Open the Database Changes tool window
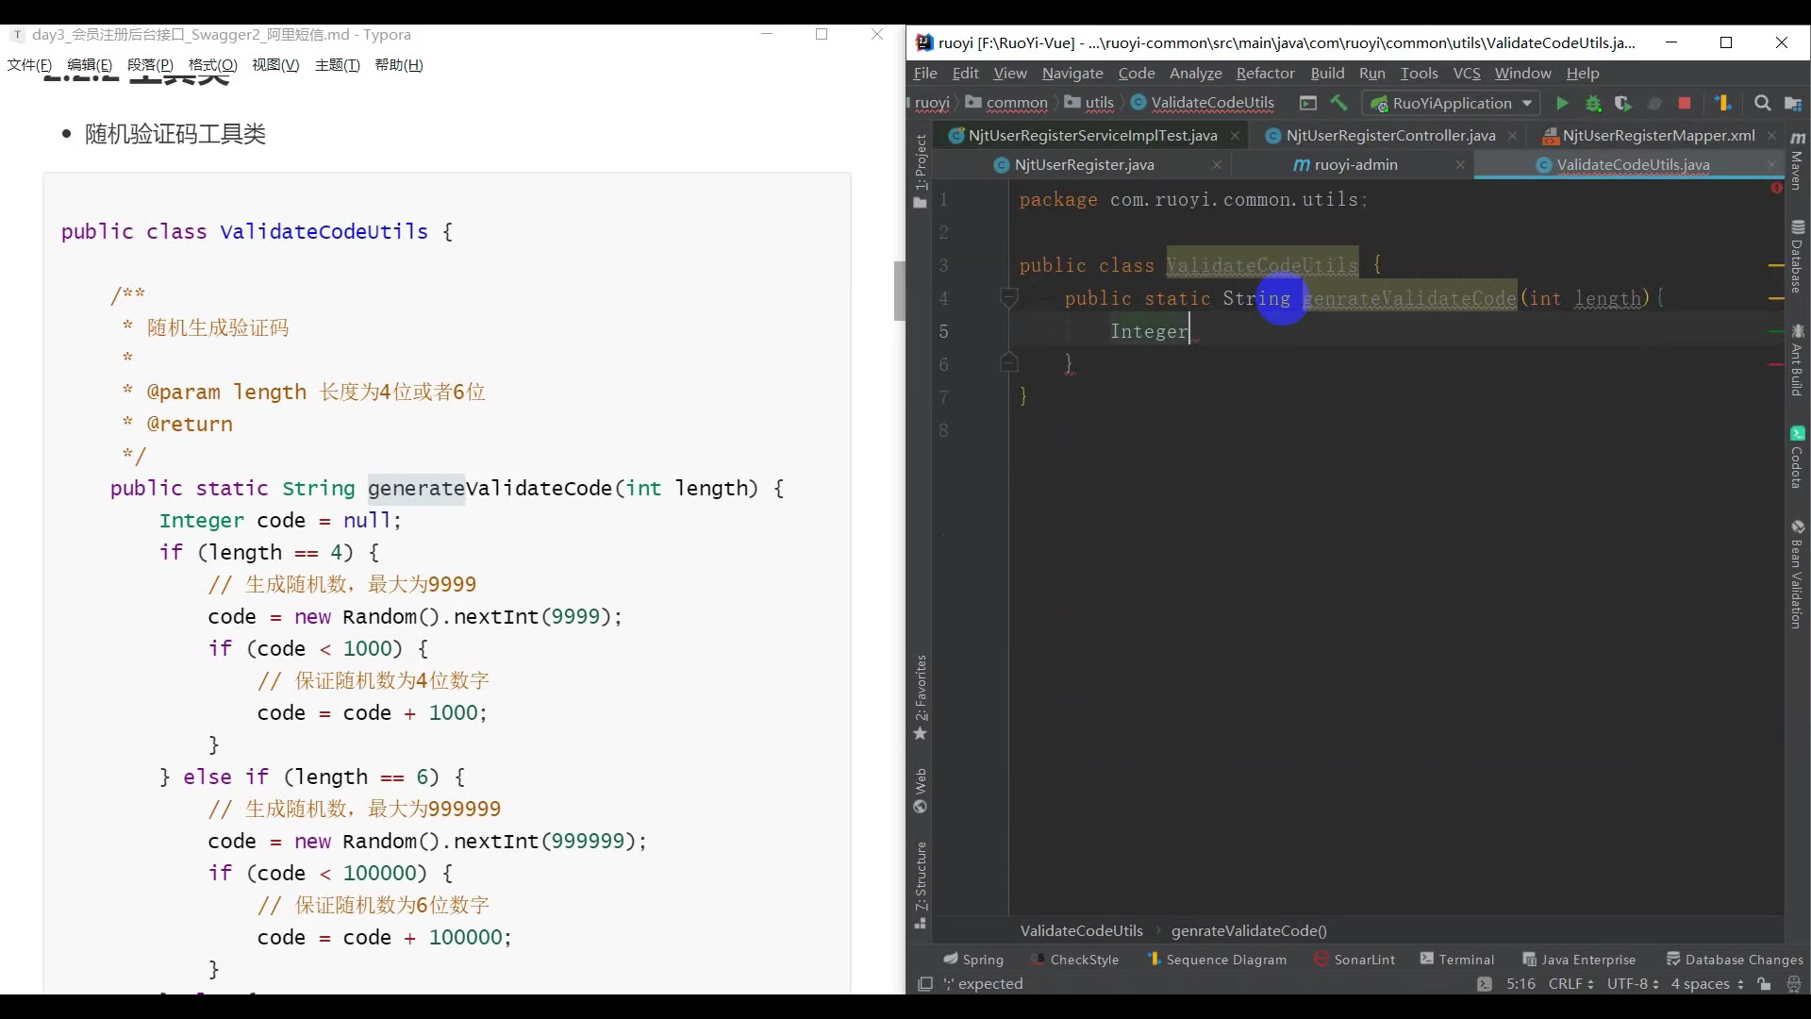The width and height of the screenshot is (1811, 1019). [1735, 960]
